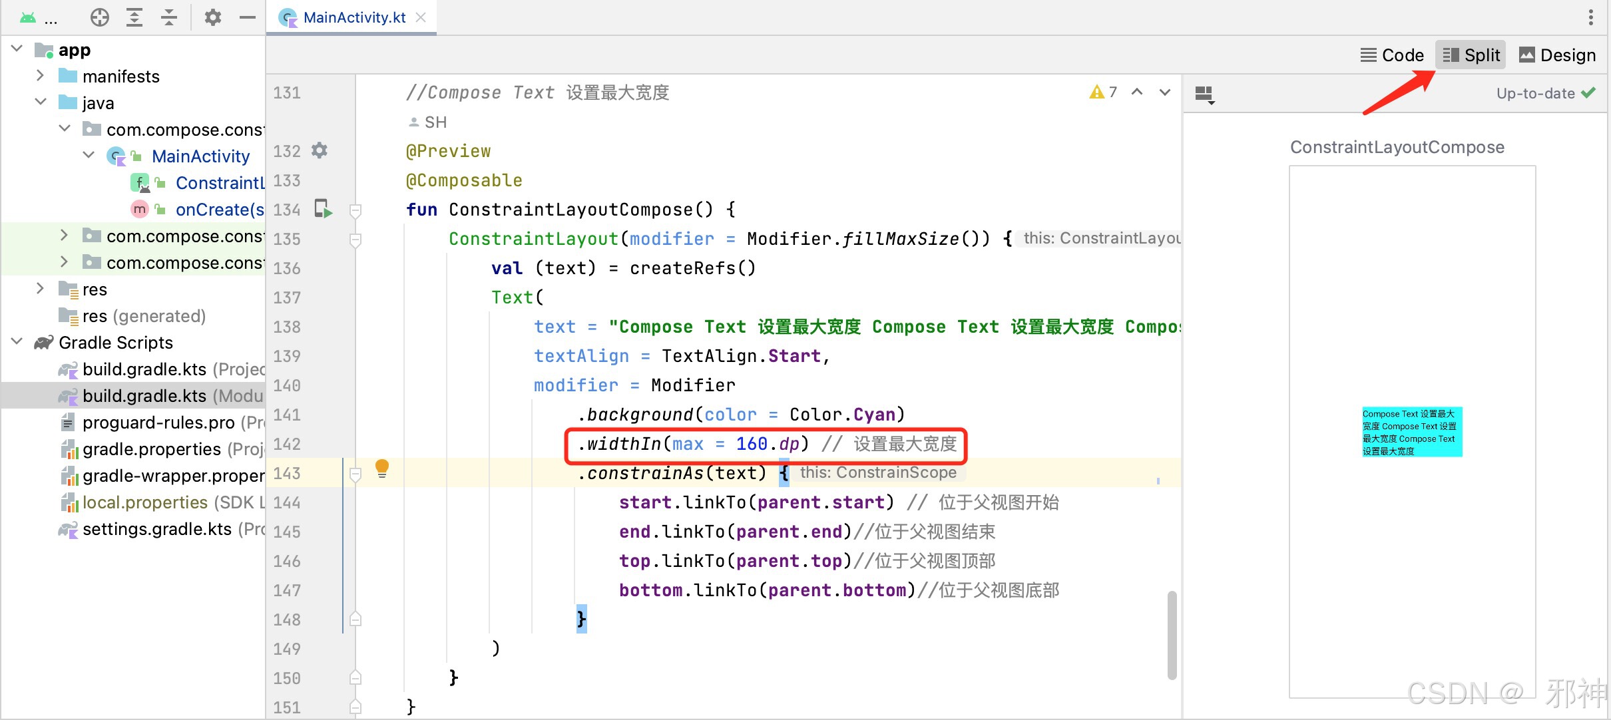Hide the project tool window
This screenshot has width=1611, height=720.
pos(248,17)
